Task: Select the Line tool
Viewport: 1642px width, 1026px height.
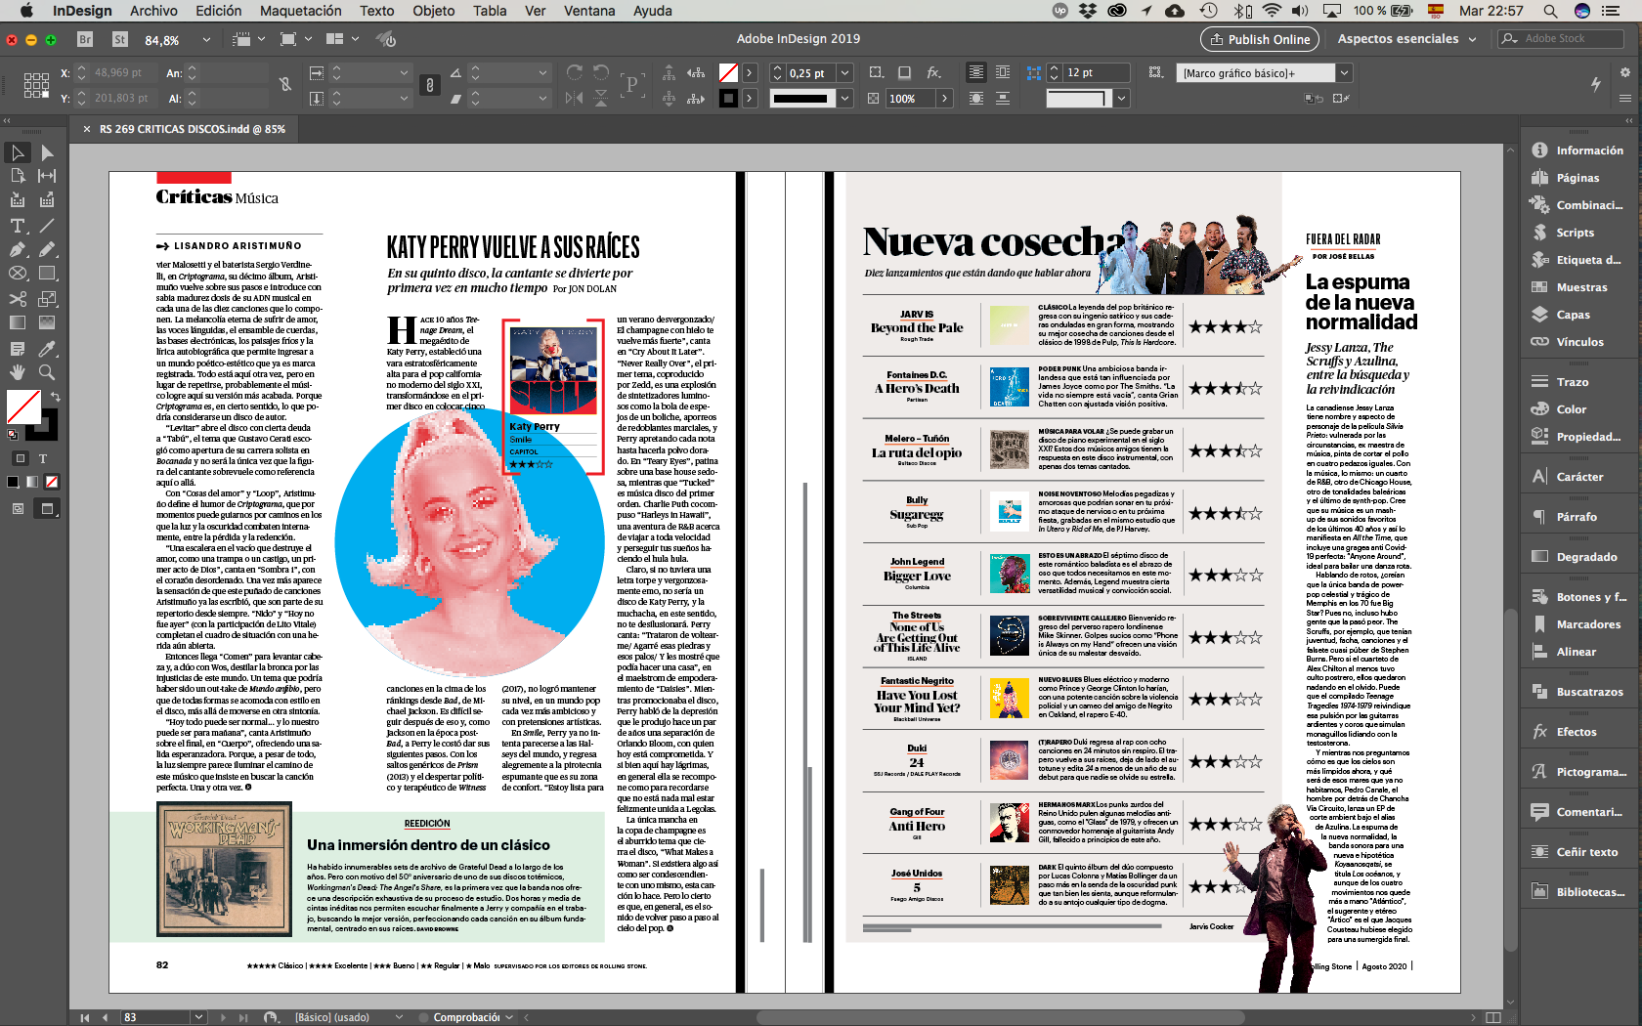Action: (47, 226)
